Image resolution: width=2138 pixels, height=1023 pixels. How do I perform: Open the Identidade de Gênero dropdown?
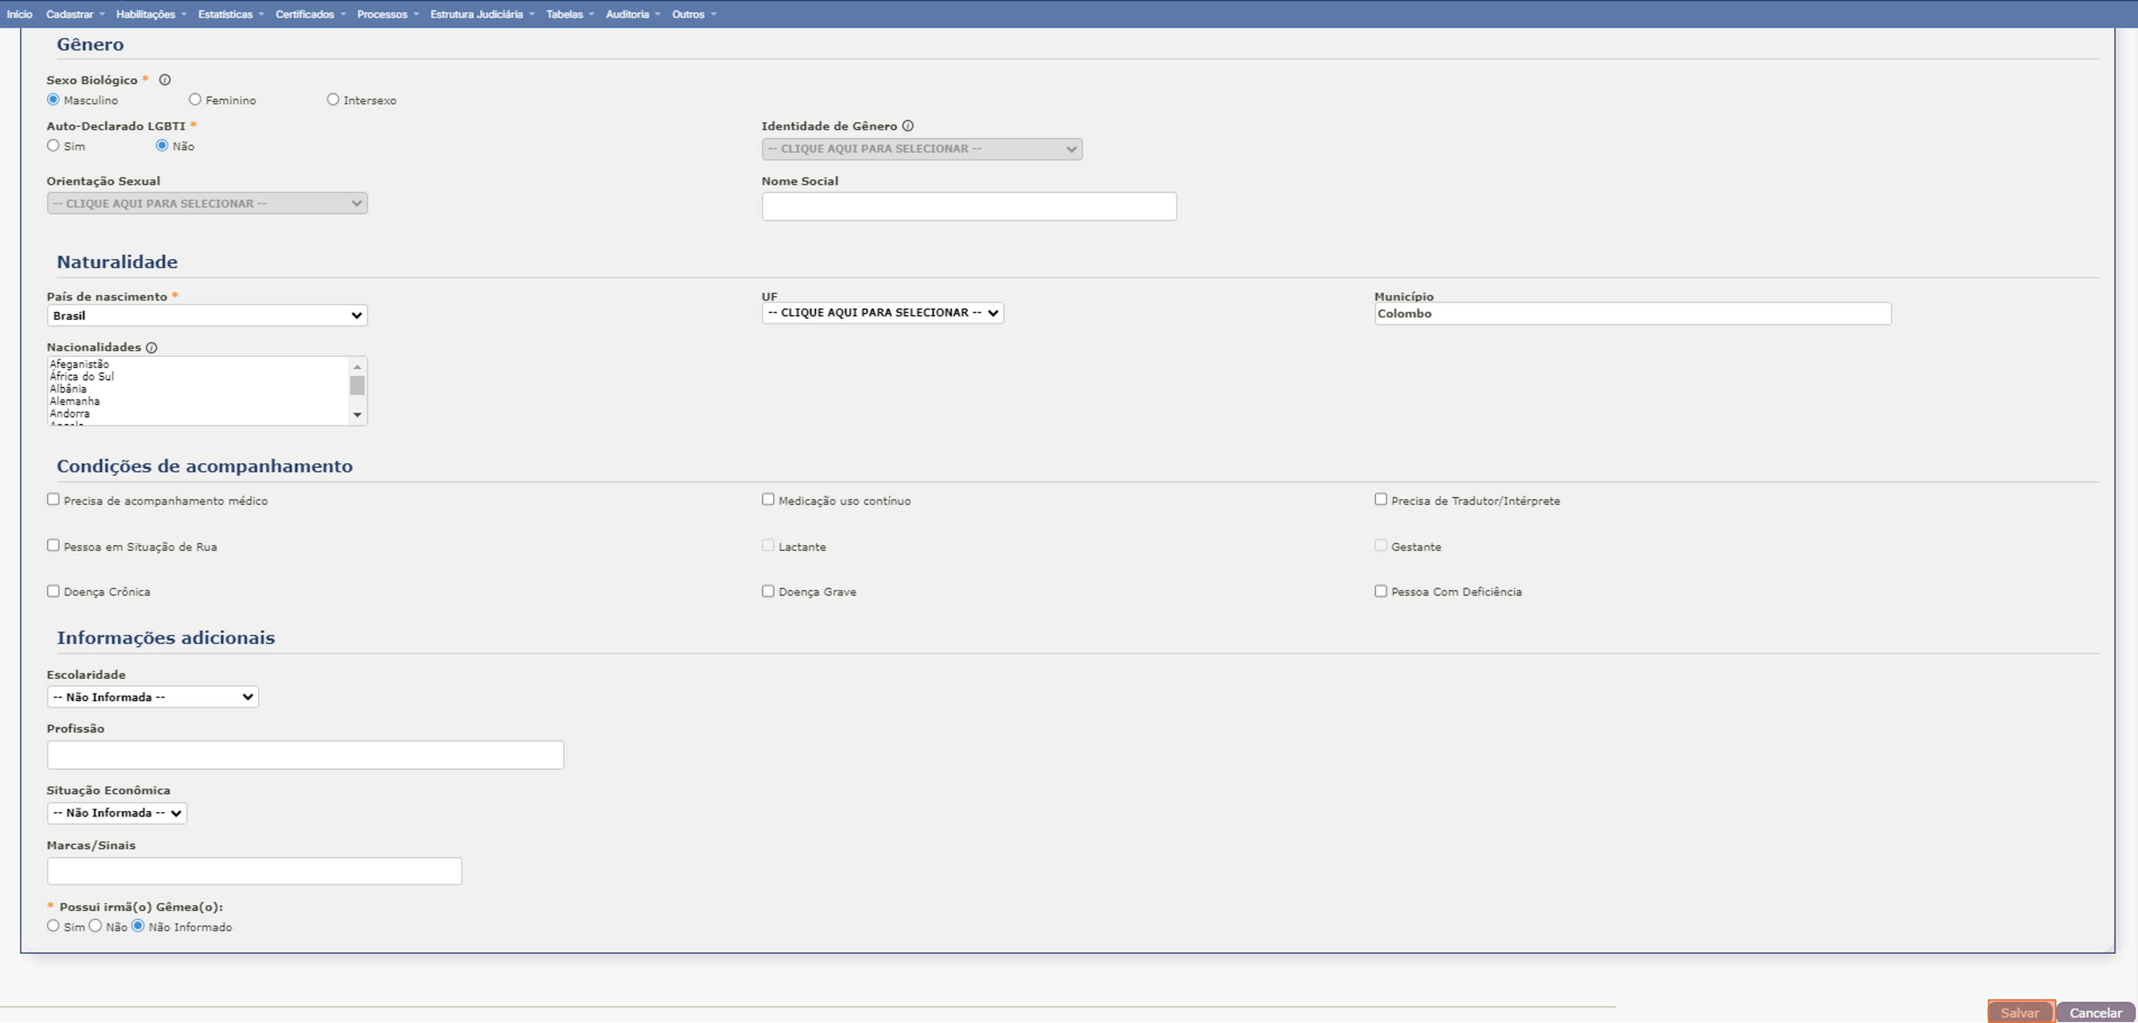[x=921, y=149]
